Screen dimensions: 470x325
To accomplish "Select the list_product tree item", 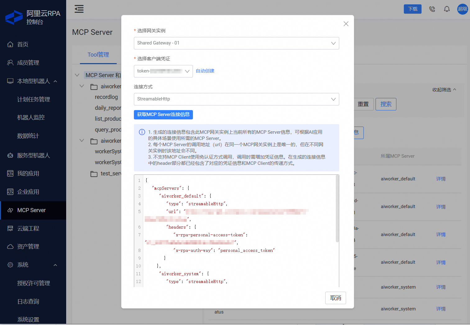I will point(108,119).
